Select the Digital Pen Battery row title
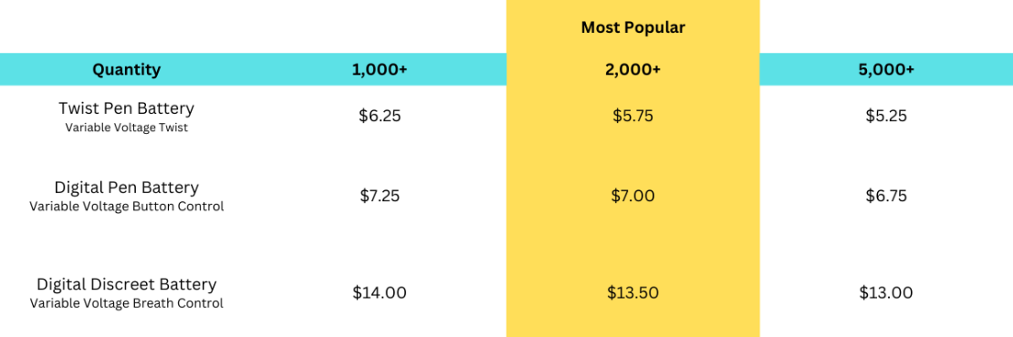 pos(127,188)
